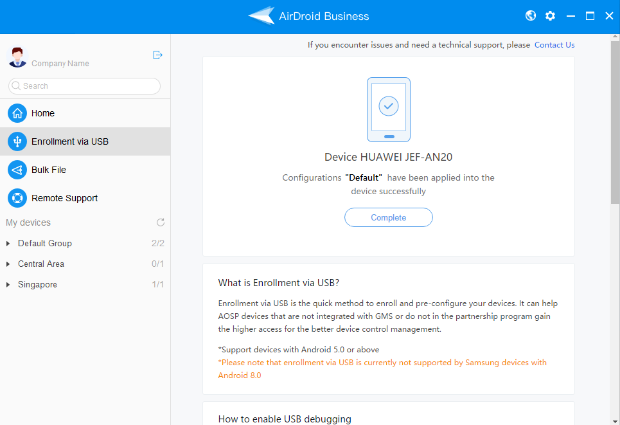
Task: Click the user avatar picture
Action: click(17, 57)
